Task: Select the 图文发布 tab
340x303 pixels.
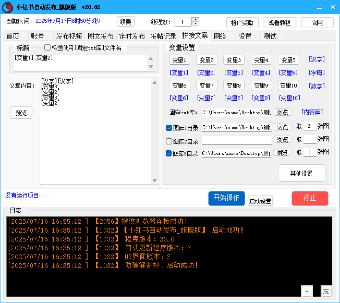Action: point(100,36)
